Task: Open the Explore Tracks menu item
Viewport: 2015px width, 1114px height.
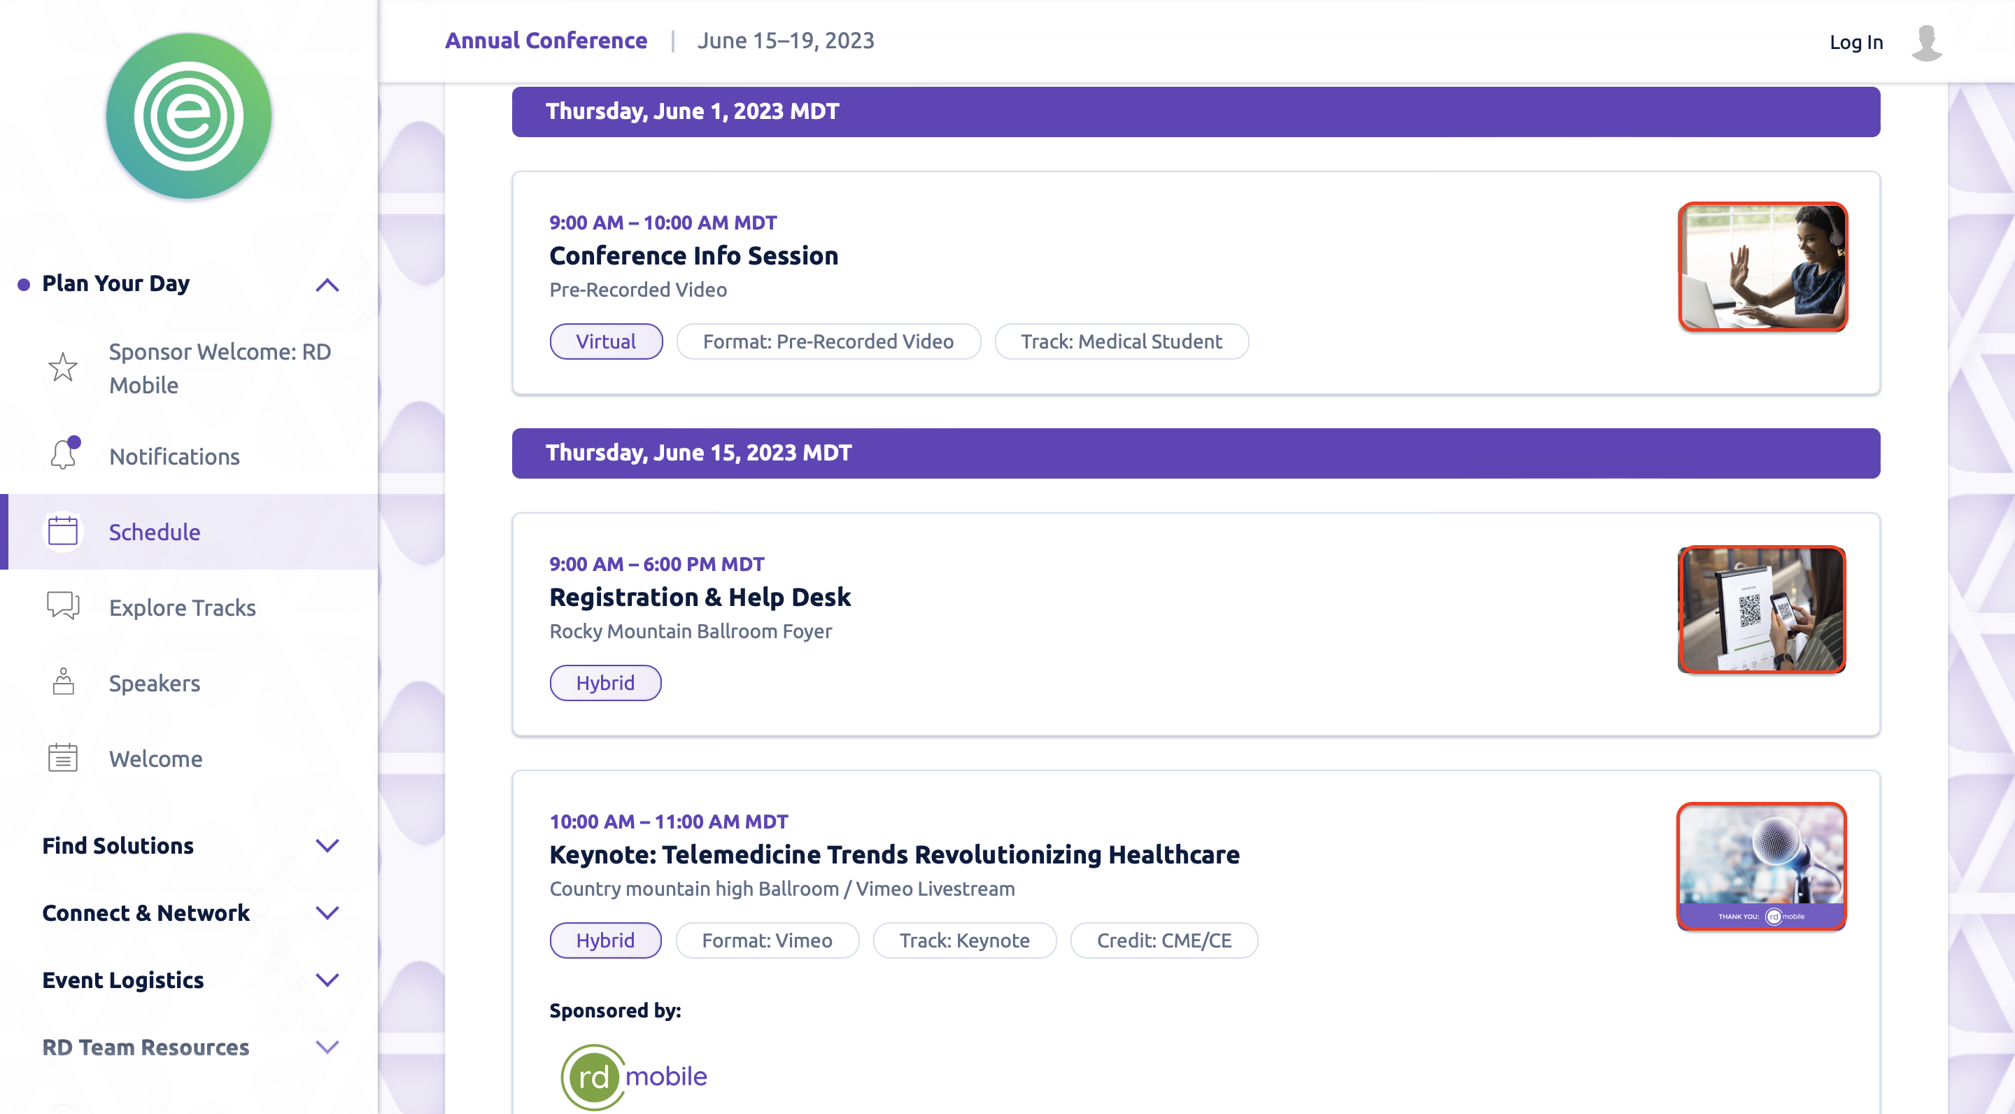Action: [182, 608]
